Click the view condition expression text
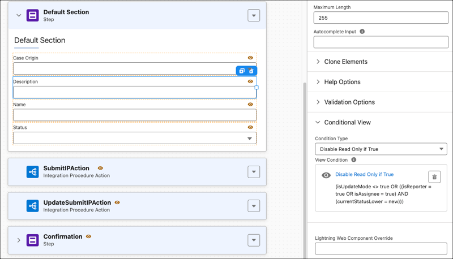Image resolution: width=453 pixels, height=259 pixels. click(x=383, y=194)
